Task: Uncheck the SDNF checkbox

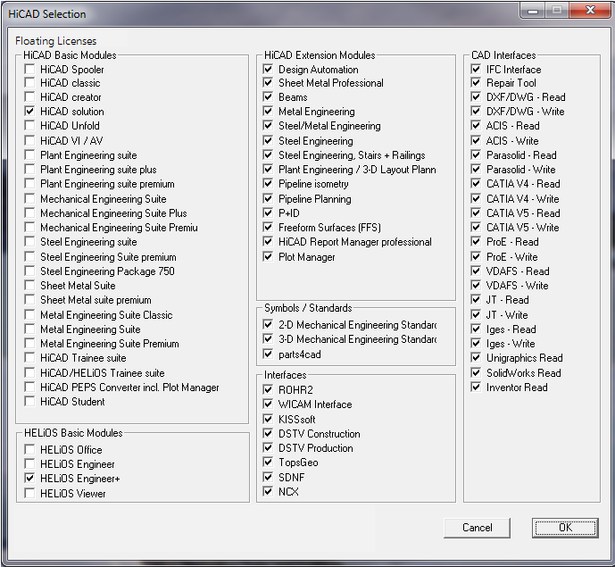Action: tap(269, 477)
